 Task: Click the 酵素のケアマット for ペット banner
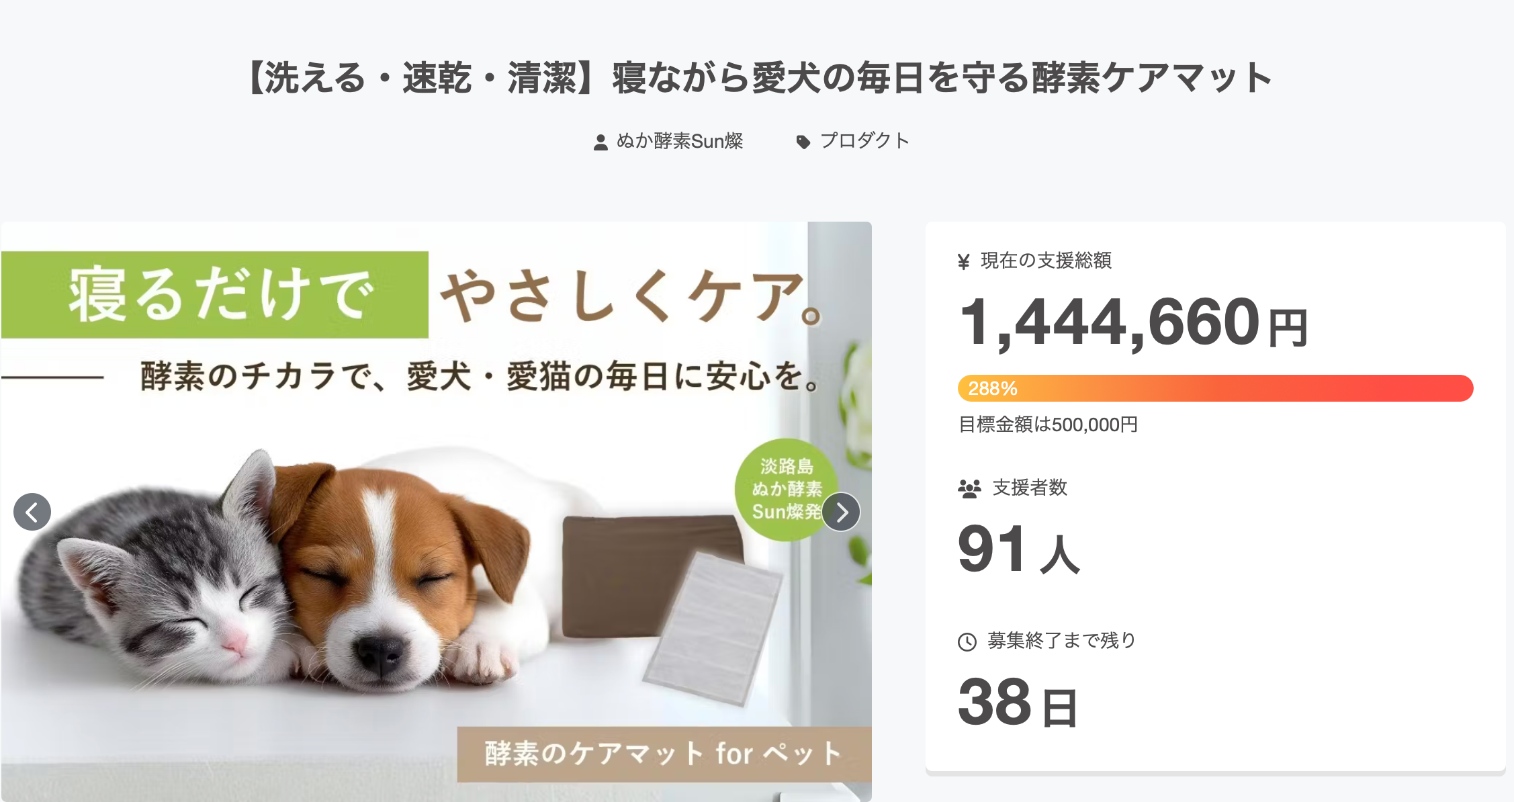coord(664,754)
